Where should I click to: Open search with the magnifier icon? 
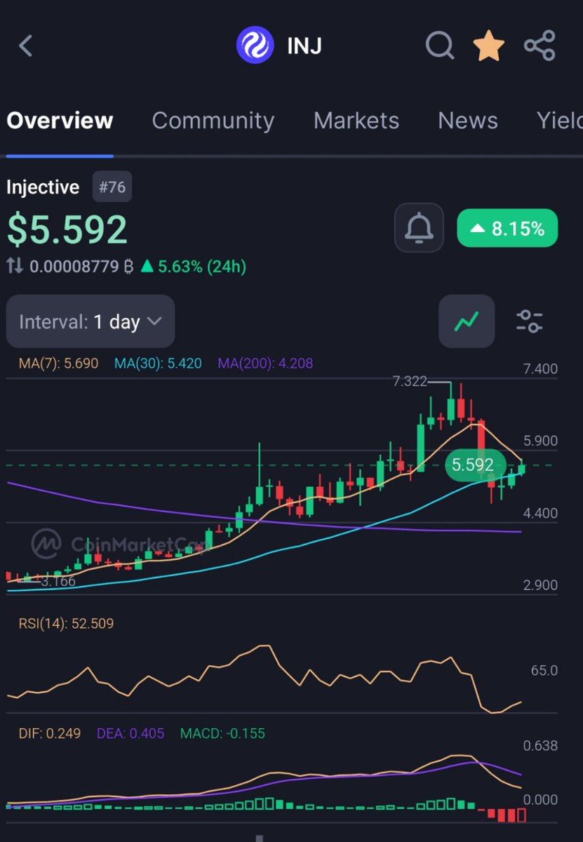pyautogui.click(x=441, y=46)
